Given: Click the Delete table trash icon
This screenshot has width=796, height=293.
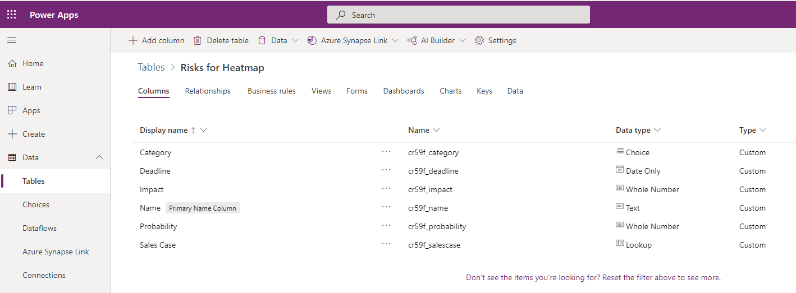Looking at the screenshot, I should click(198, 40).
